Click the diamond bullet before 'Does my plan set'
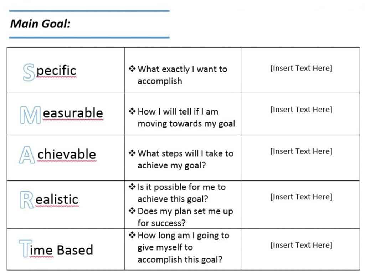365x273 pixels. (x=132, y=211)
